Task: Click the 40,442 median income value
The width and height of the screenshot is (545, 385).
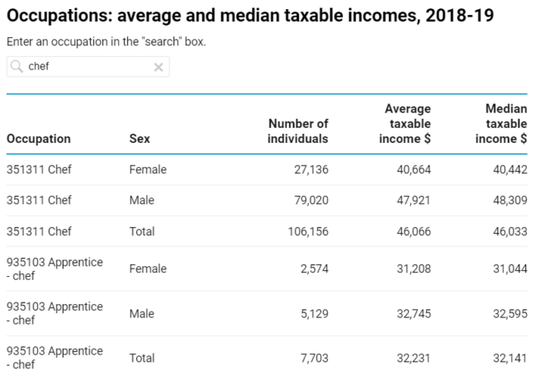Action: click(x=509, y=169)
